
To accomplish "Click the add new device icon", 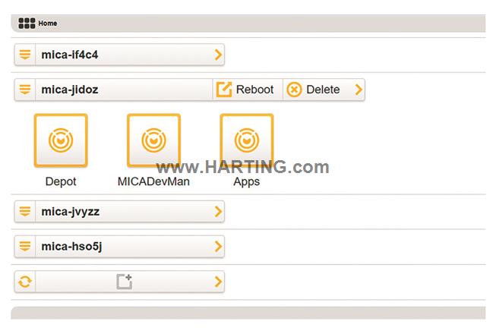I will tap(125, 282).
